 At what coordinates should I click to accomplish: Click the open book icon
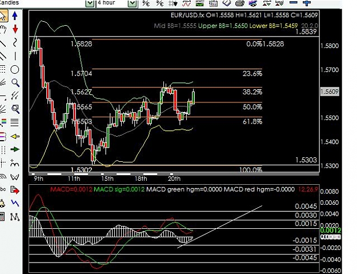227,3
